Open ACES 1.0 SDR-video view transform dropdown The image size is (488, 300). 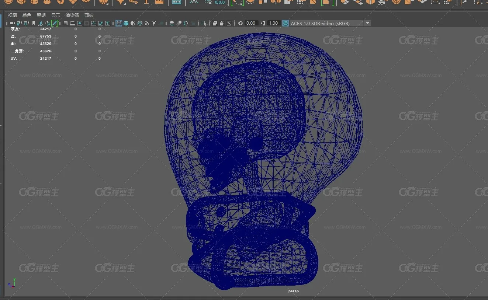click(x=330, y=23)
